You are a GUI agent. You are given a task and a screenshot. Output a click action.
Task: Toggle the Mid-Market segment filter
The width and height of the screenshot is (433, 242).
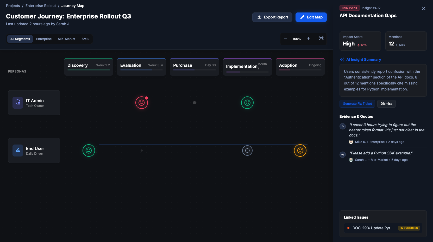tap(66, 39)
